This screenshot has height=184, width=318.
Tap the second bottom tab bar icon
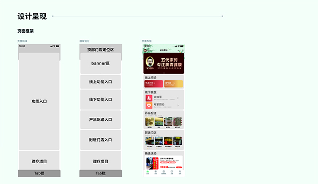(x=156, y=172)
